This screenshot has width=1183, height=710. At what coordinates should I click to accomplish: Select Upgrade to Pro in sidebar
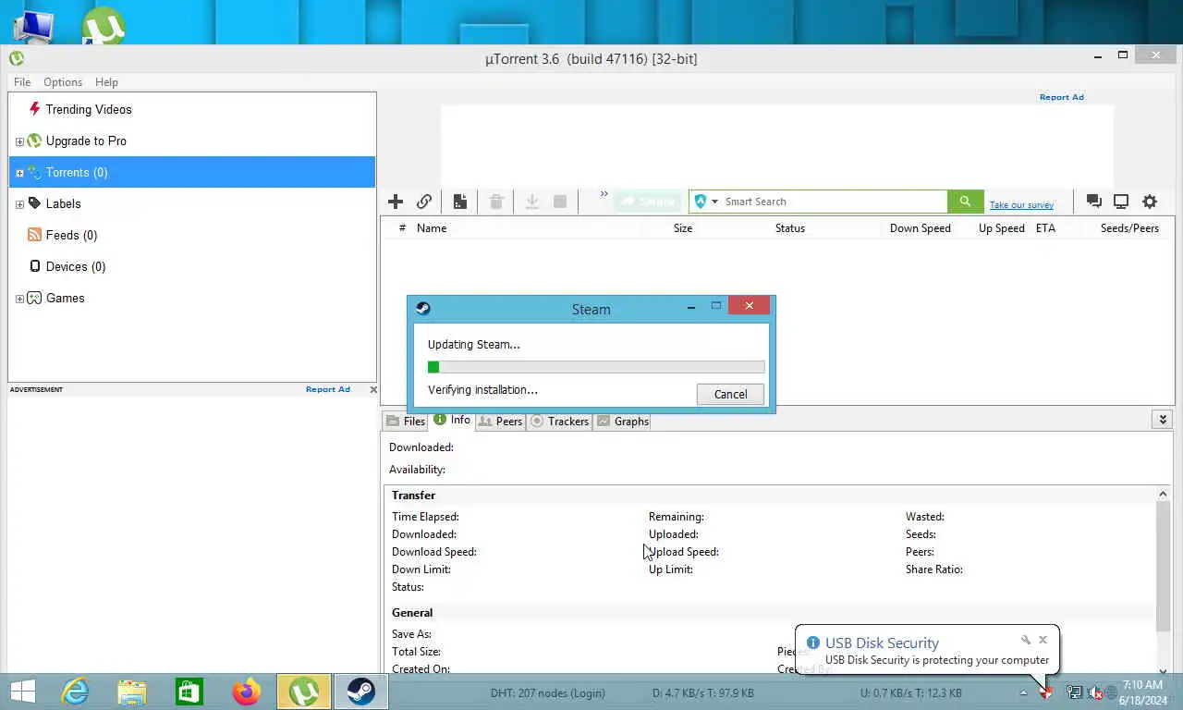click(x=86, y=141)
